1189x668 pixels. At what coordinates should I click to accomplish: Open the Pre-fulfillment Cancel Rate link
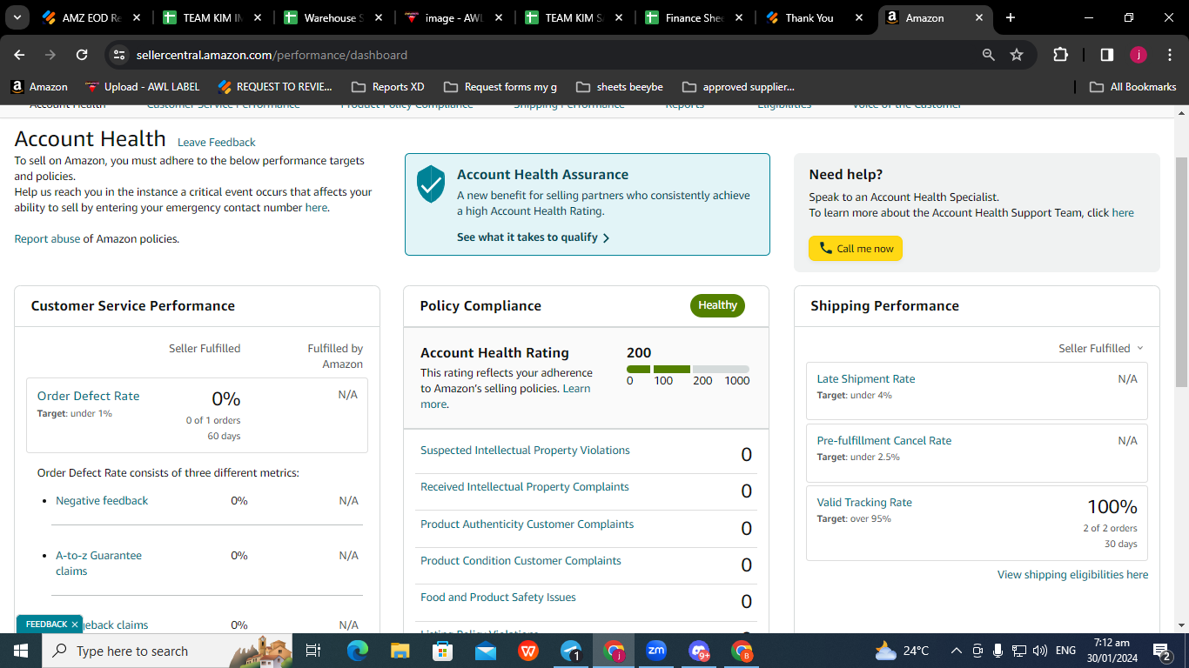884,441
